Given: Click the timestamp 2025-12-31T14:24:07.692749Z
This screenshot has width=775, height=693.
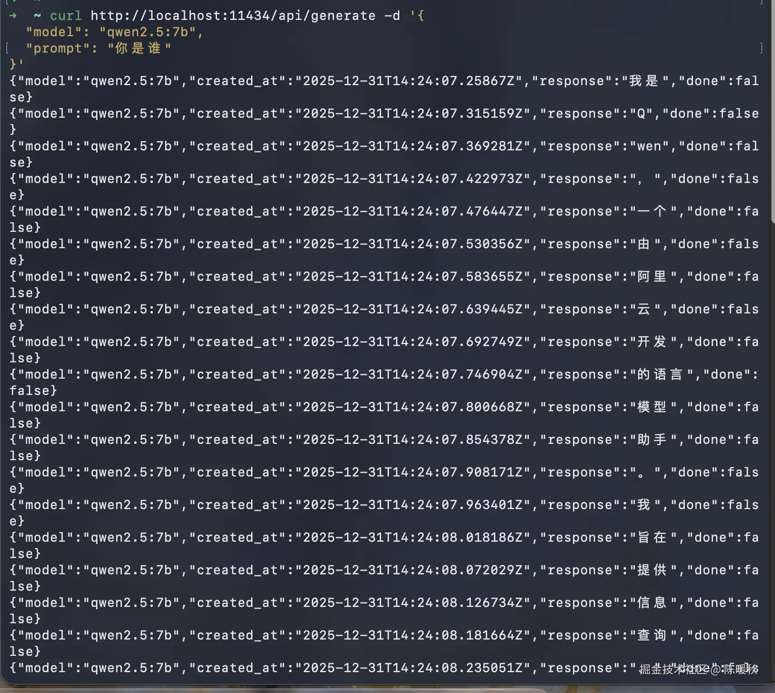Looking at the screenshot, I should pyautogui.click(x=413, y=342).
